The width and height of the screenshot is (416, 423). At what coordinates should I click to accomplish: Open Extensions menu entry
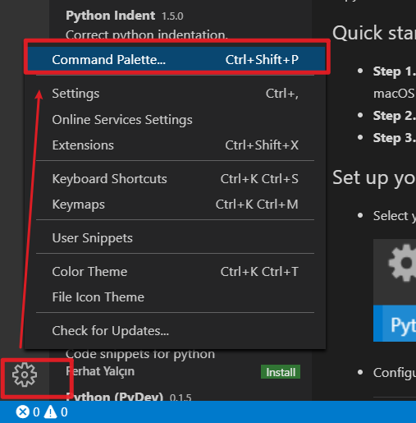176,145
